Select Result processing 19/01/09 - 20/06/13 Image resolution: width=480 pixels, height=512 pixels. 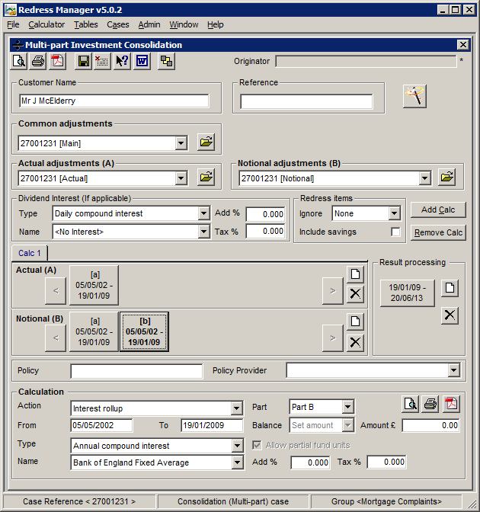click(407, 293)
